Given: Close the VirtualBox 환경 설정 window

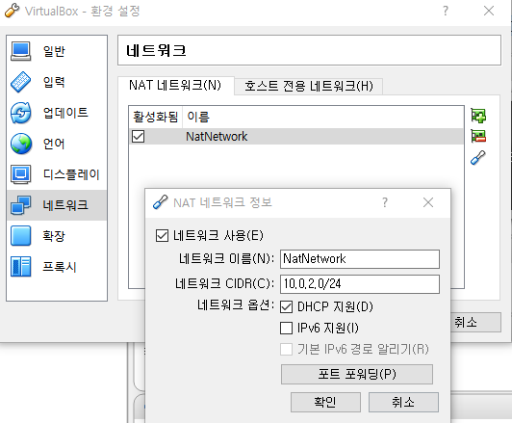Looking at the screenshot, I should coord(489,12).
